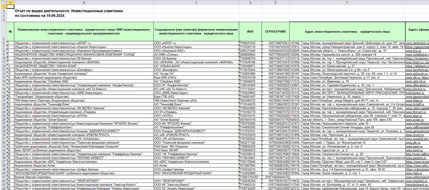Select cell 'ООО "ТВОЙ БРОКЕР"'
The width and height of the screenshot is (429, 190).
tap(196, 181)
